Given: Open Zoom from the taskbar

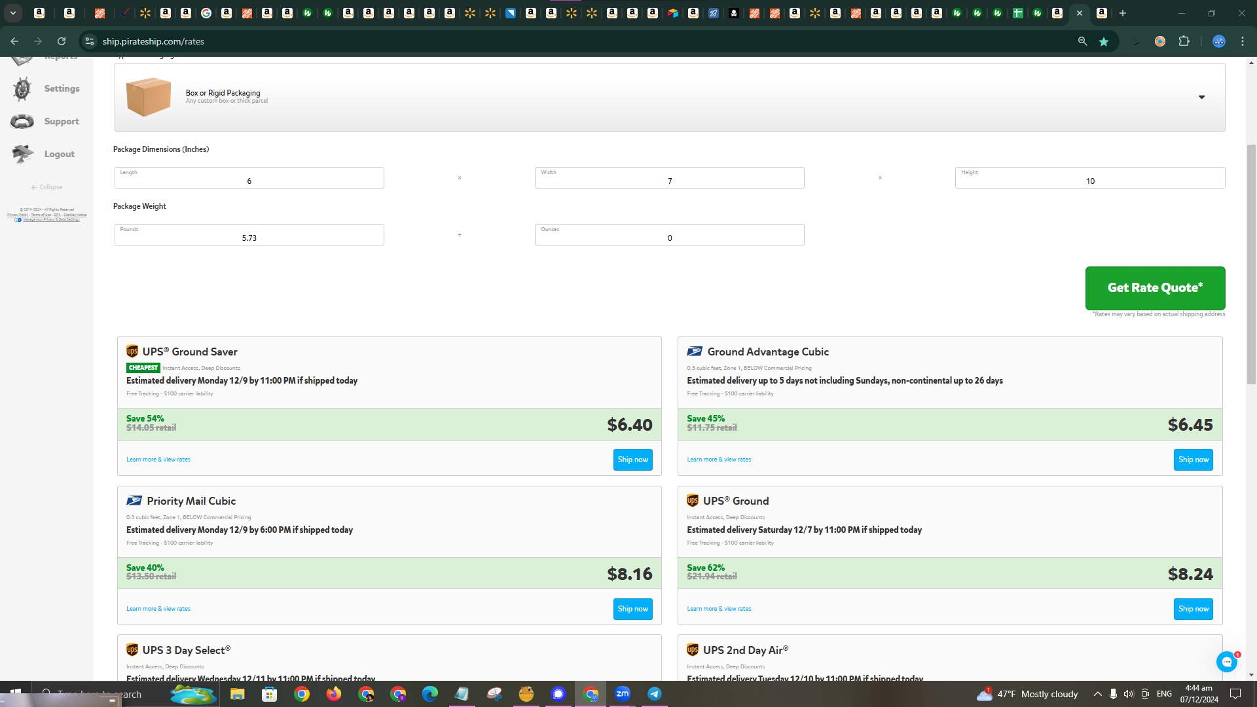Looking at the screenshot, I should click(623, 694).
